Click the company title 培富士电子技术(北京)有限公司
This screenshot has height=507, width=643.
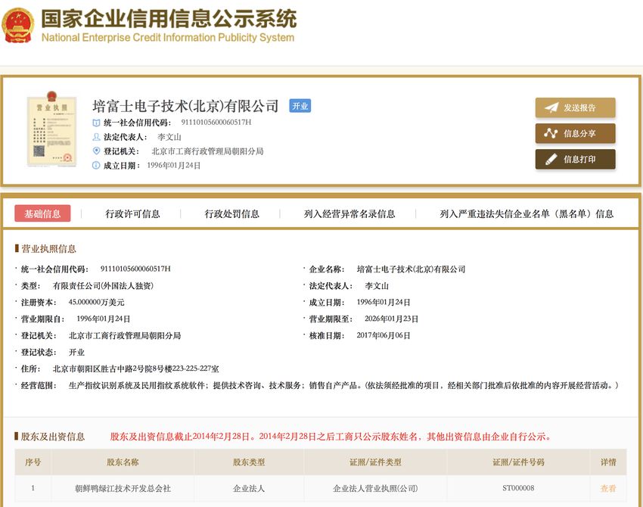[x=185, y=106]
